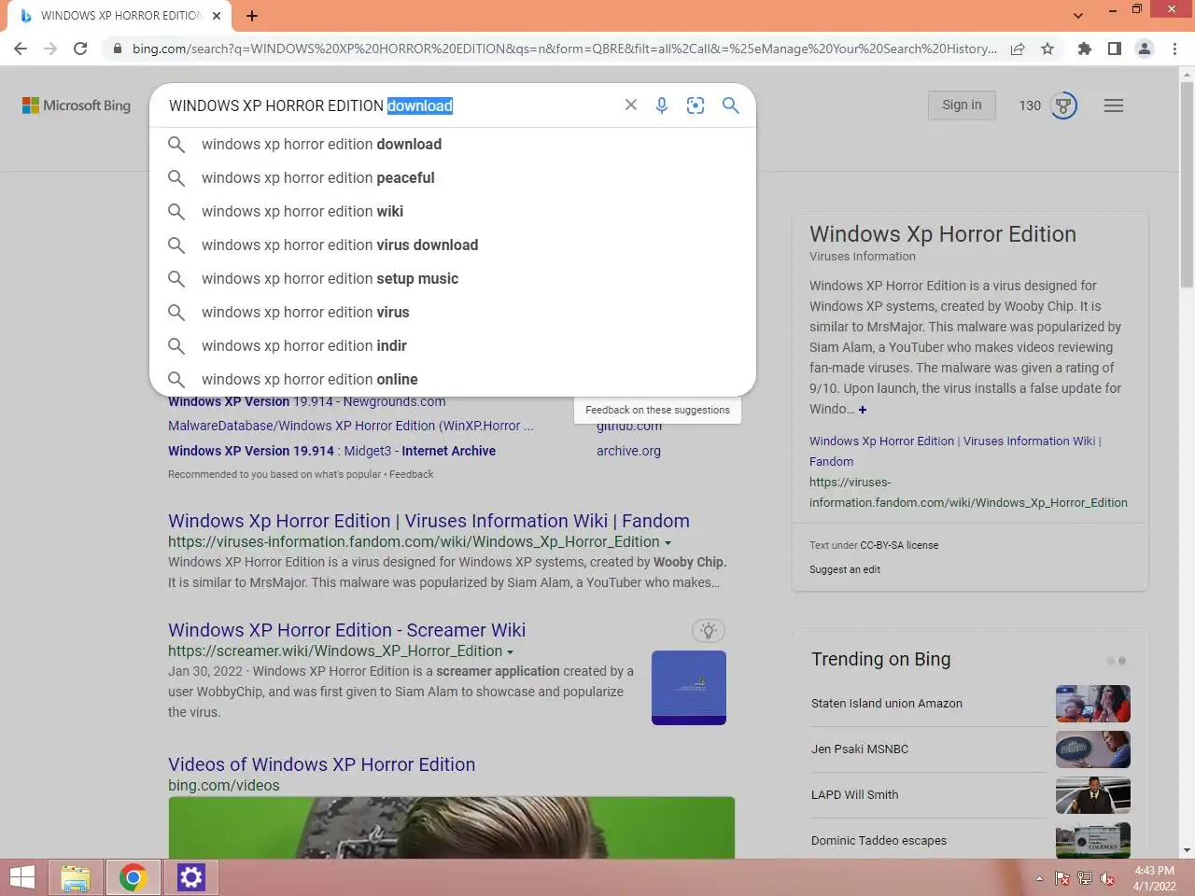Click the CC-BY-SA license link
This screenshot has width=1195, height=896.
point(899,545)
